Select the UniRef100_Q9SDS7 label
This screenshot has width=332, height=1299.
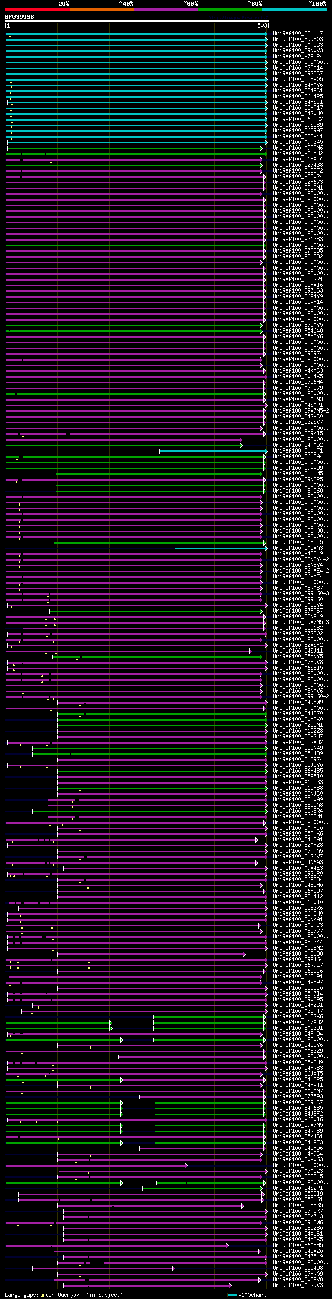[x=298, y=74]
